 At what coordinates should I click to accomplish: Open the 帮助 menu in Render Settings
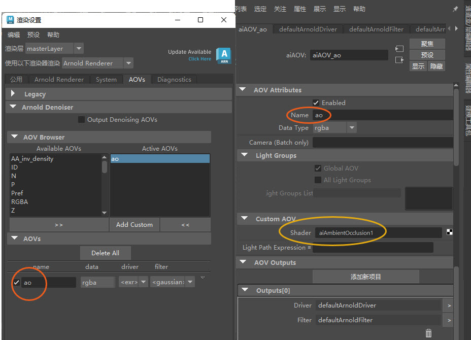click(x=53, y=35)
